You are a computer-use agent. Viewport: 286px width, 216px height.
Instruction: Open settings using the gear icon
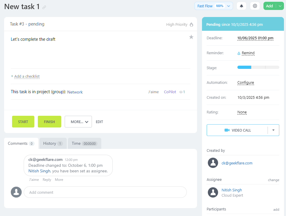tap(255, 6)
